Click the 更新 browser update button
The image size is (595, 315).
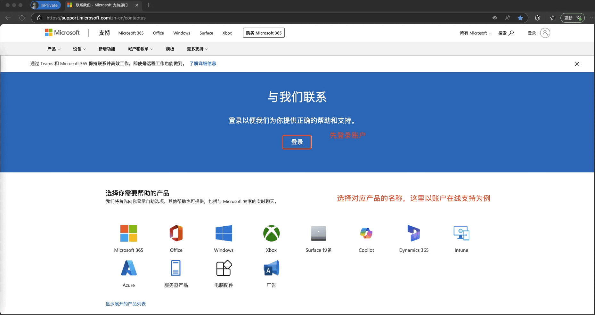pos(573,18)
